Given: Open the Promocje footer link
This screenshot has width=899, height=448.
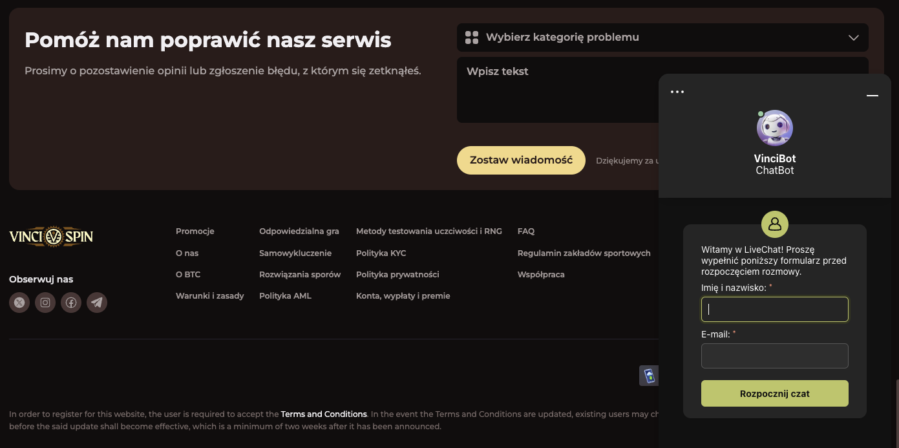Looking at the screenshot, I should [195, 231].
